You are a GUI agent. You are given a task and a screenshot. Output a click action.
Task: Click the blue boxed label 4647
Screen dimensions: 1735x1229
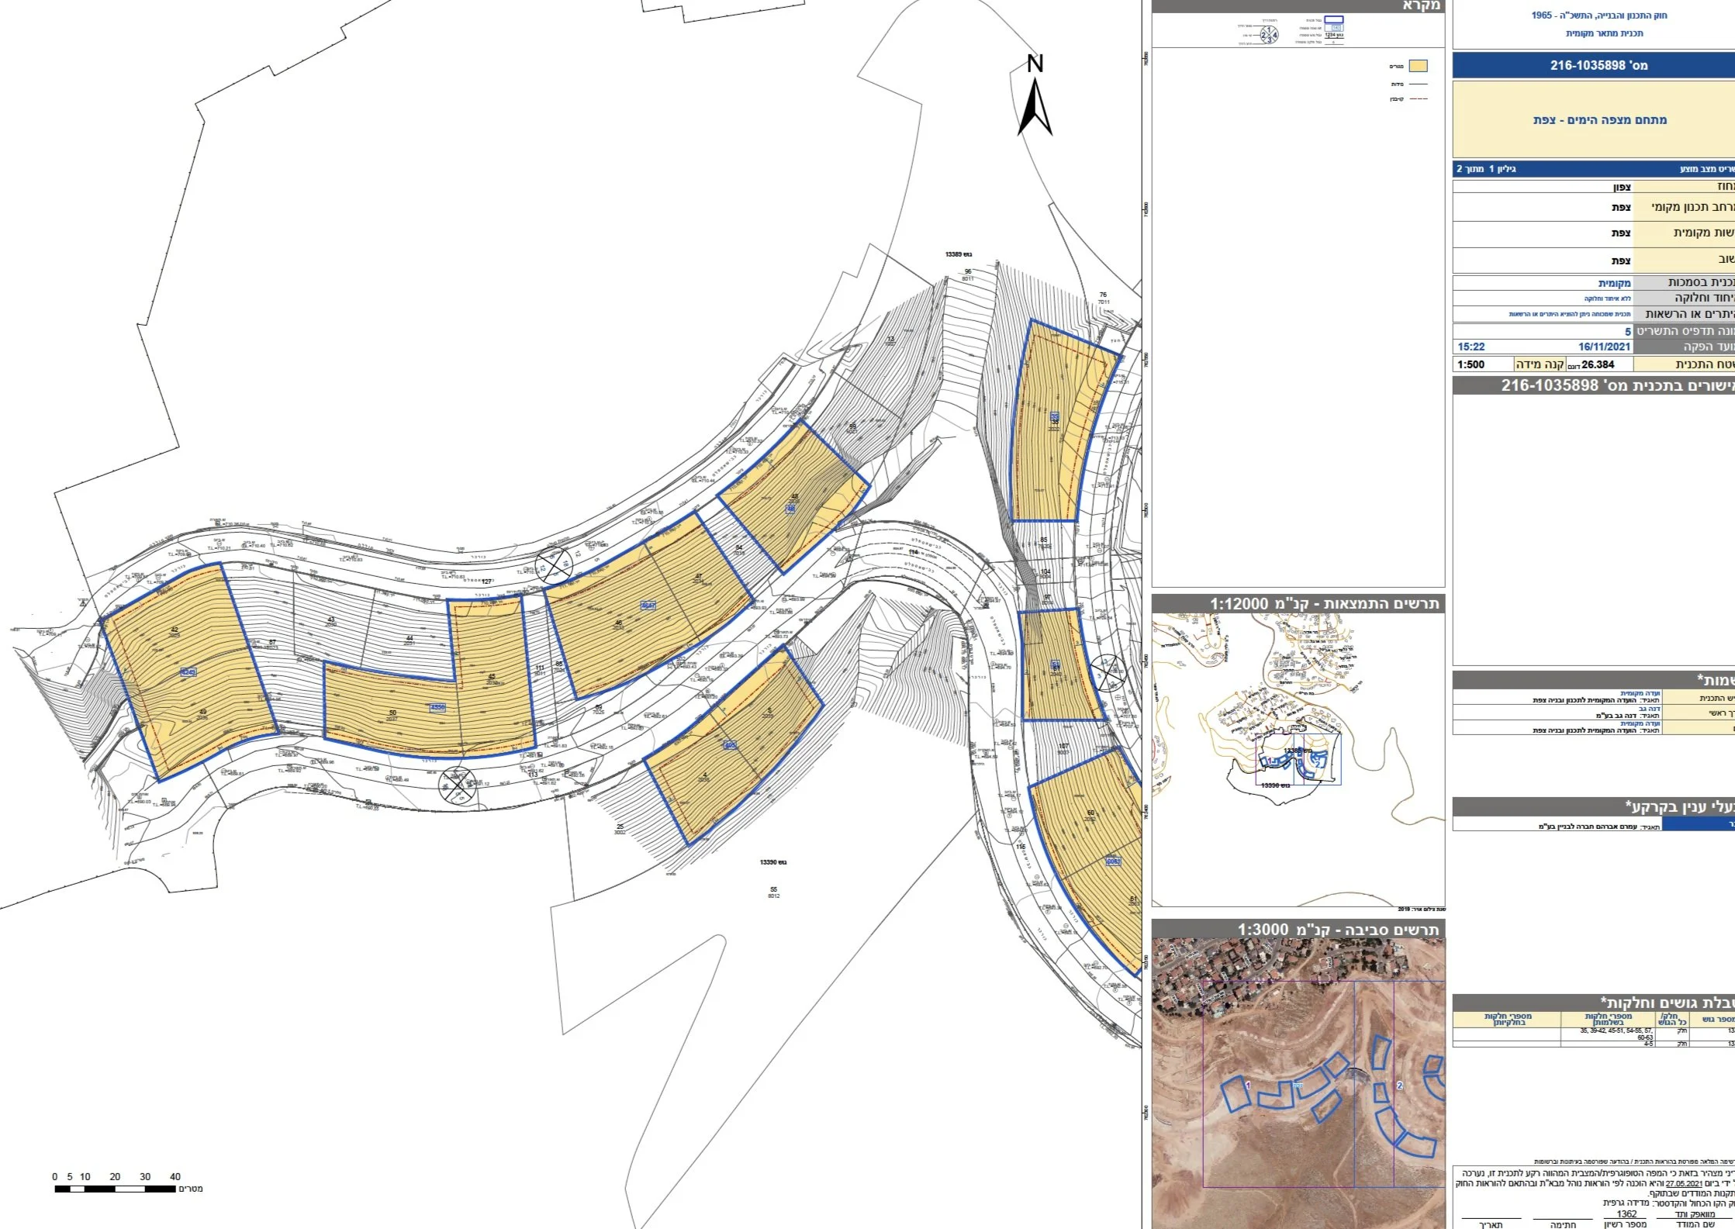point(648,606)
